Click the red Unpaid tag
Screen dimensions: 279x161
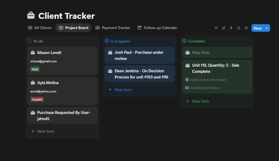(x=37, y=99)
